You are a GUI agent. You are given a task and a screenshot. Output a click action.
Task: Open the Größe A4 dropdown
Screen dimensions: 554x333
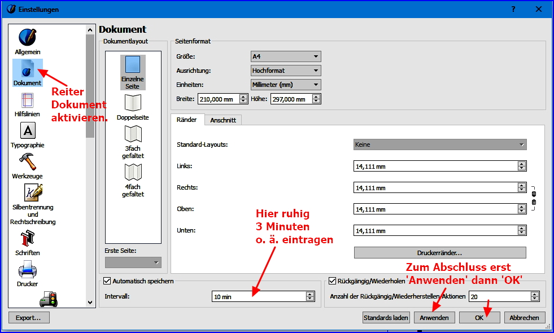pyautogui.click(x=286, y=56)
